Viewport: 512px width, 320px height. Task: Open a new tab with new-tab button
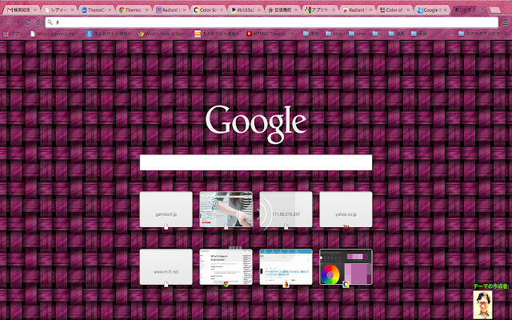pos(495,10)
